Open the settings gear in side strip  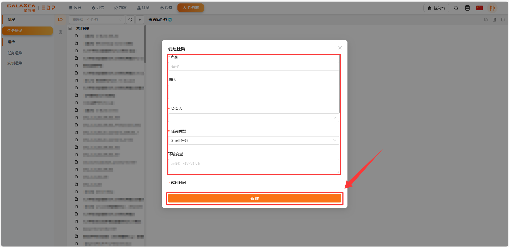[60, 32]
